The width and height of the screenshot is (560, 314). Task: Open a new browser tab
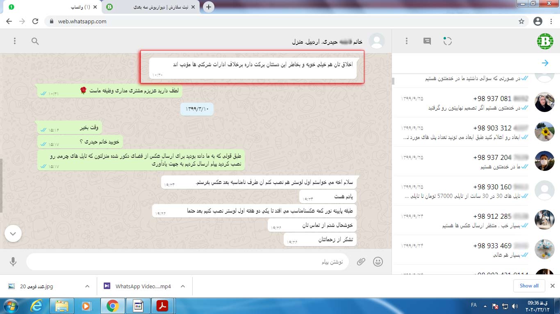[x=209, y=7]
